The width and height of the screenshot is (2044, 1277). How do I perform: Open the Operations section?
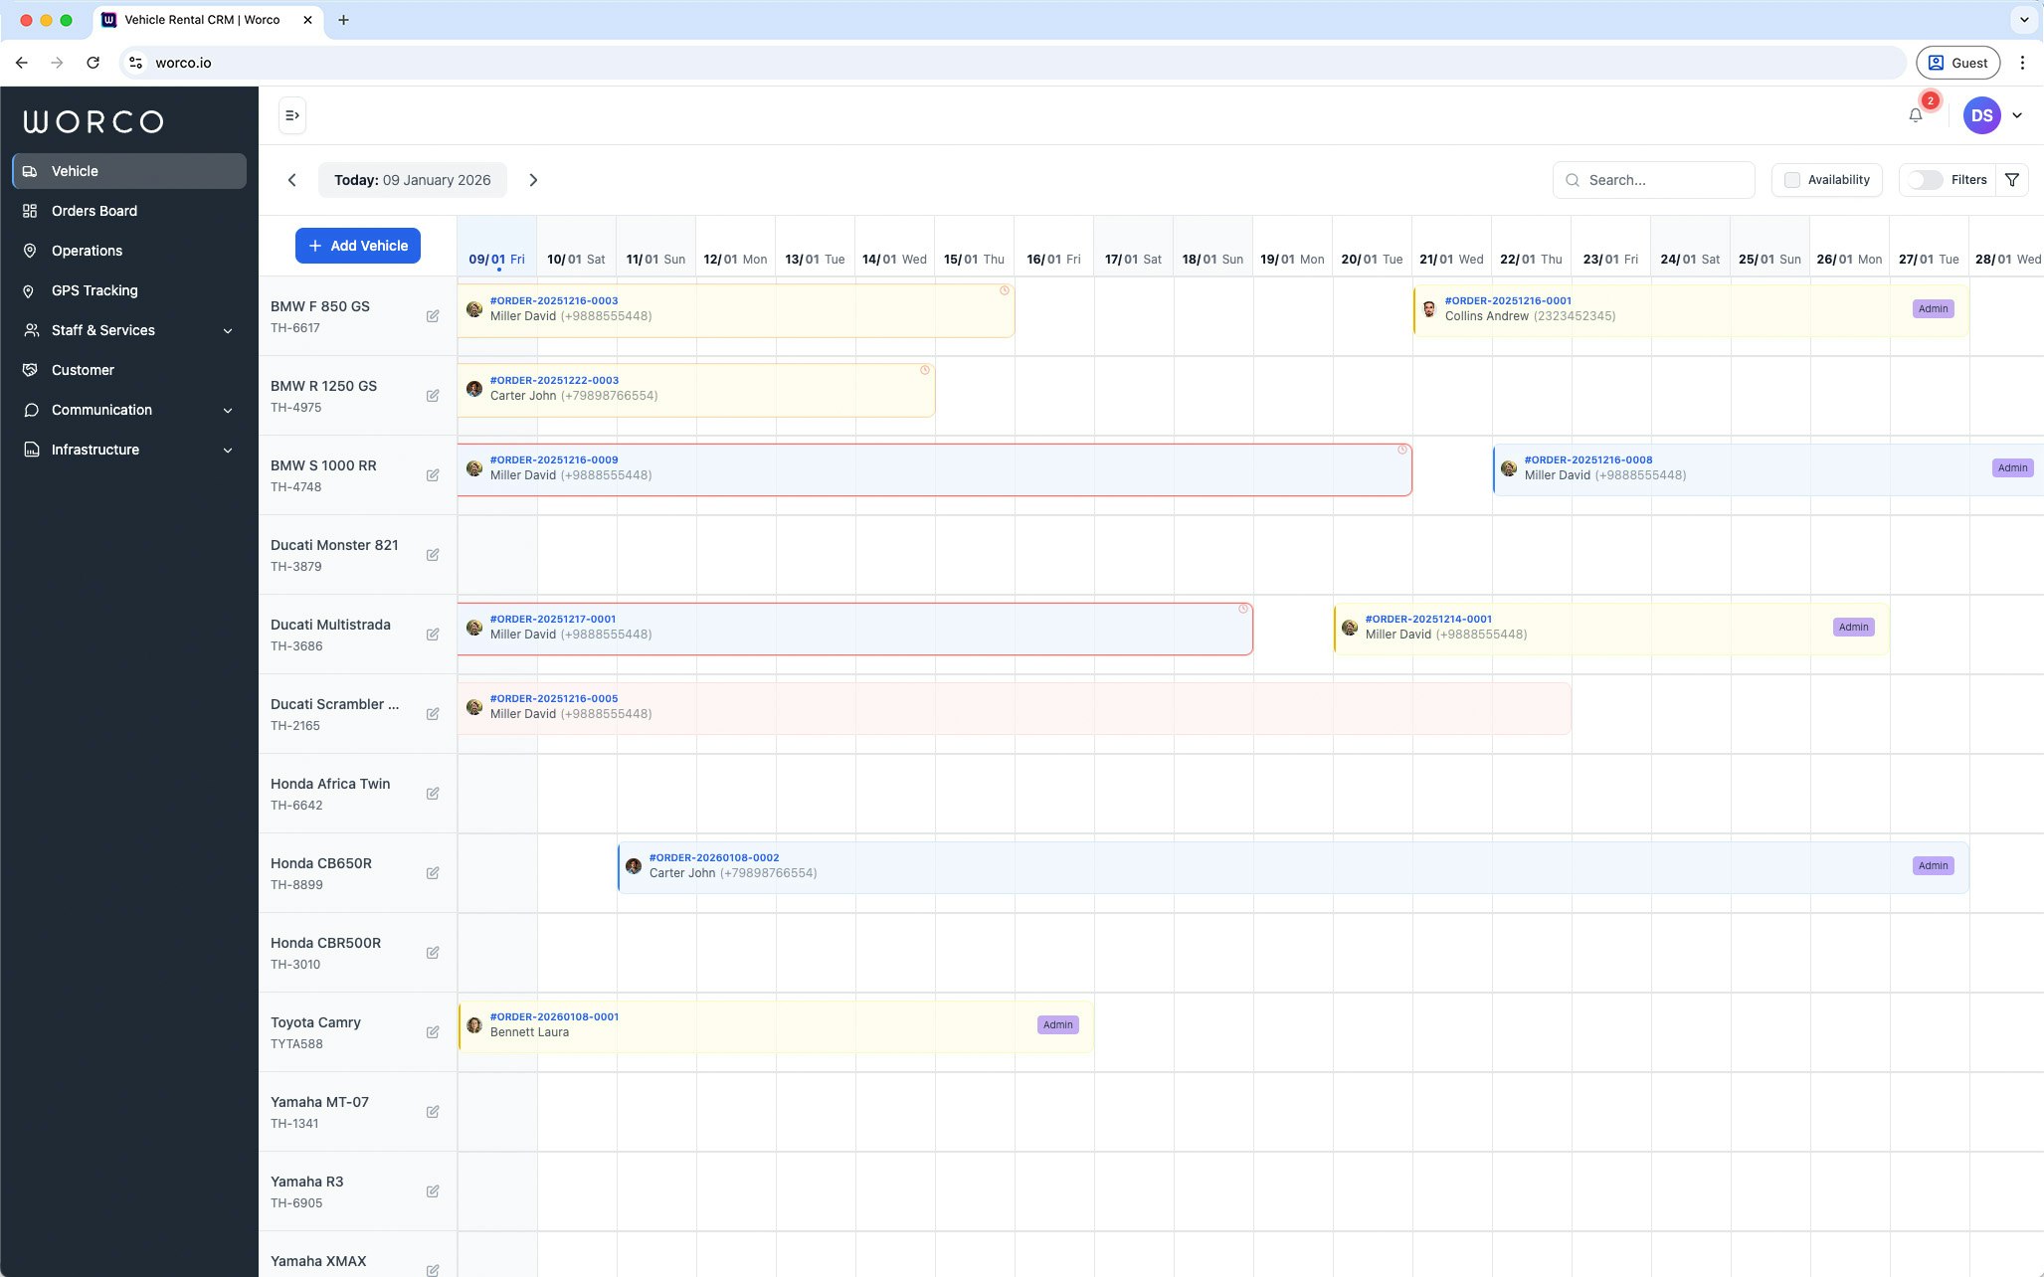[89, 250]
